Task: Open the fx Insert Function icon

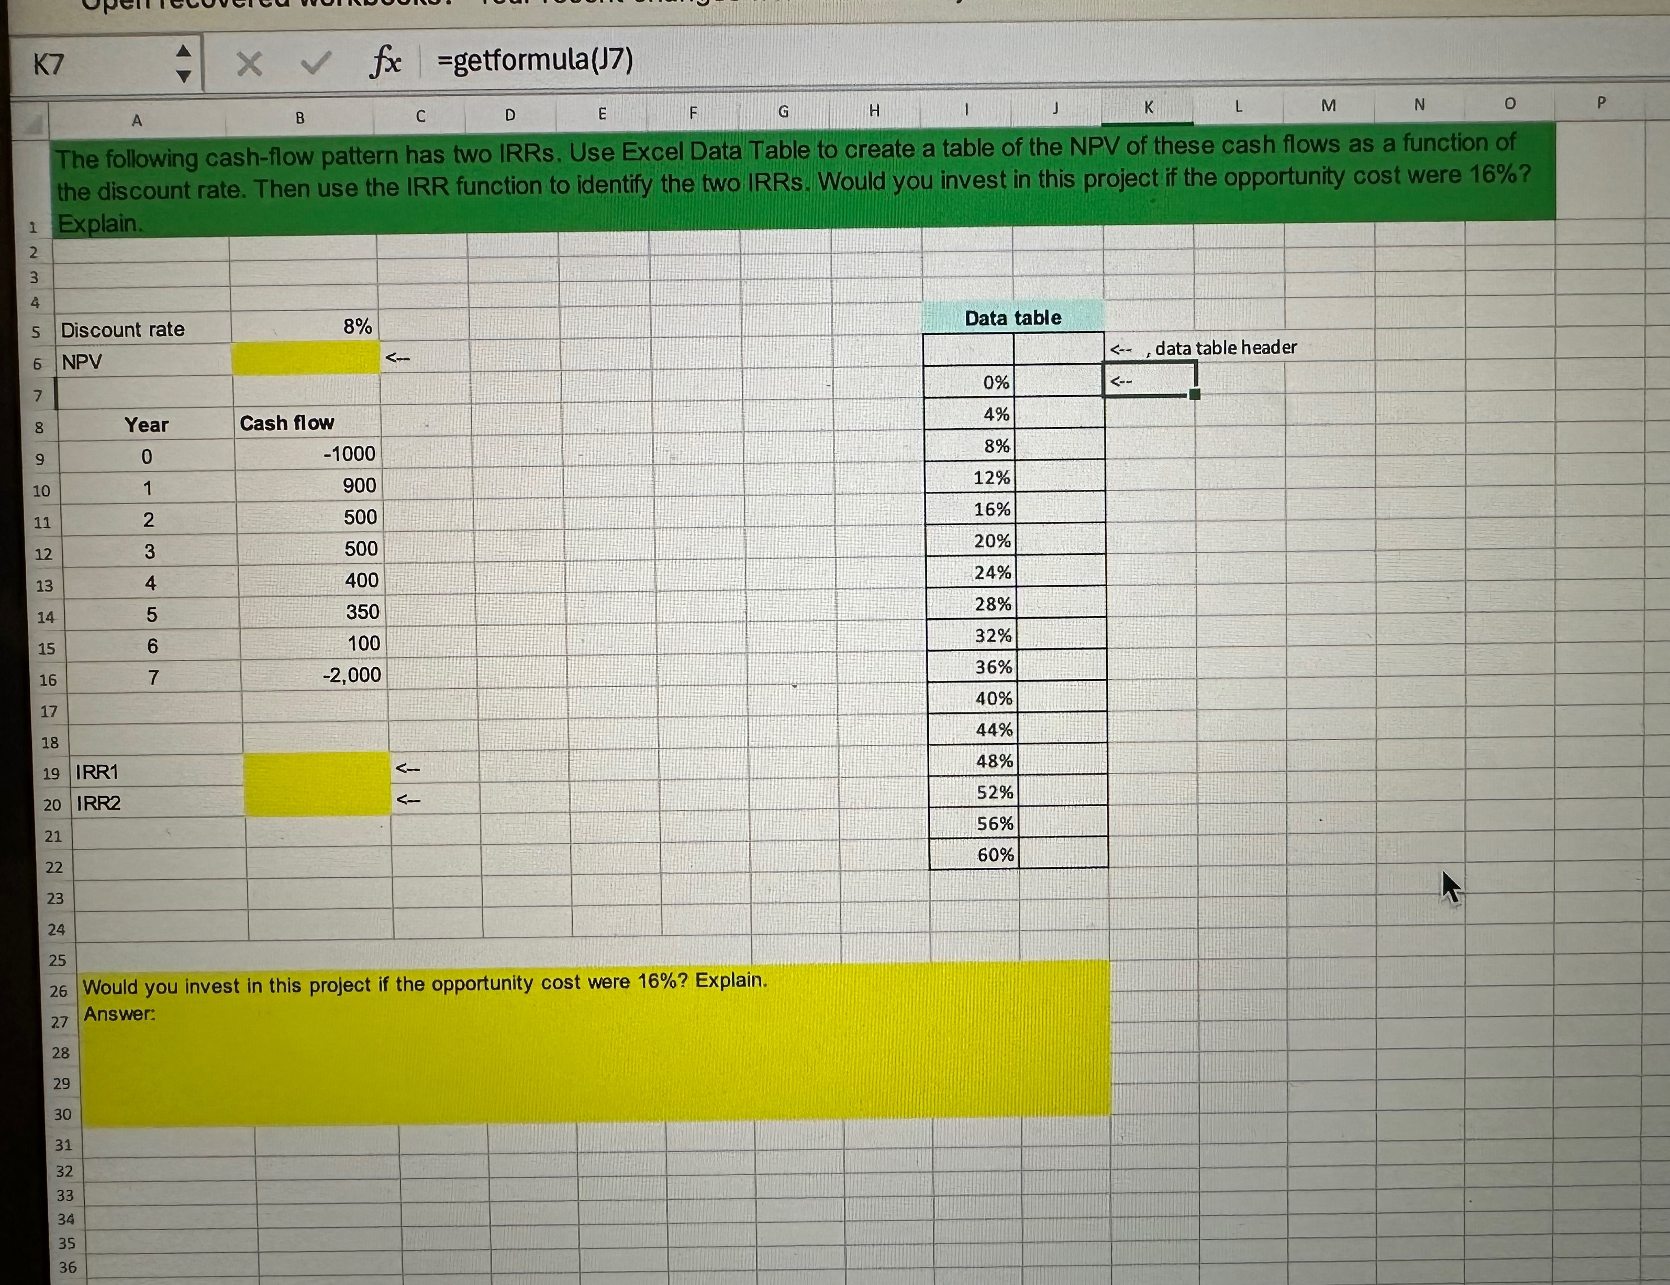Action: (385, 62)
